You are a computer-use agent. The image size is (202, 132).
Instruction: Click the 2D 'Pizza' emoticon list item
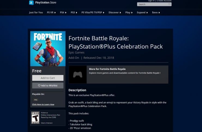pos(80,128)
